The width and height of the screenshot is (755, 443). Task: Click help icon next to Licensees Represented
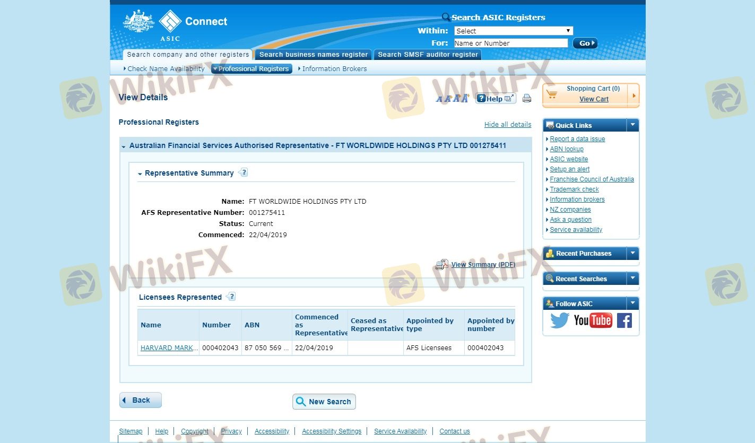[231, 297]
